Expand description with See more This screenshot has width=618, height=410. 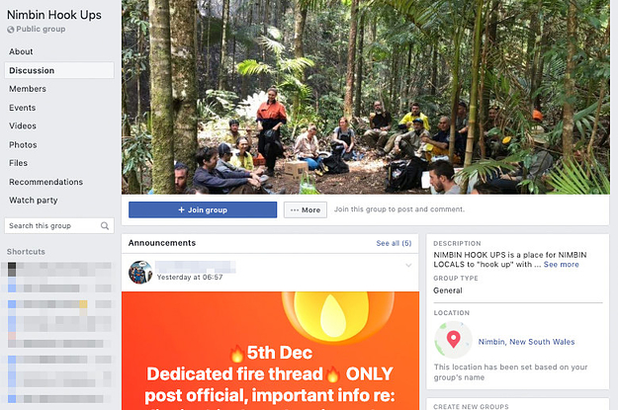[x=562, y=264]
